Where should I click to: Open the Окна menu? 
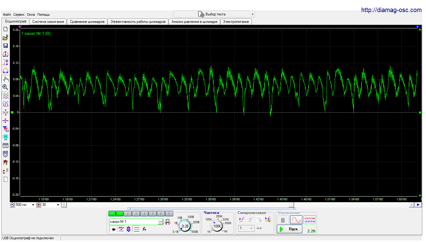[31, 15]
